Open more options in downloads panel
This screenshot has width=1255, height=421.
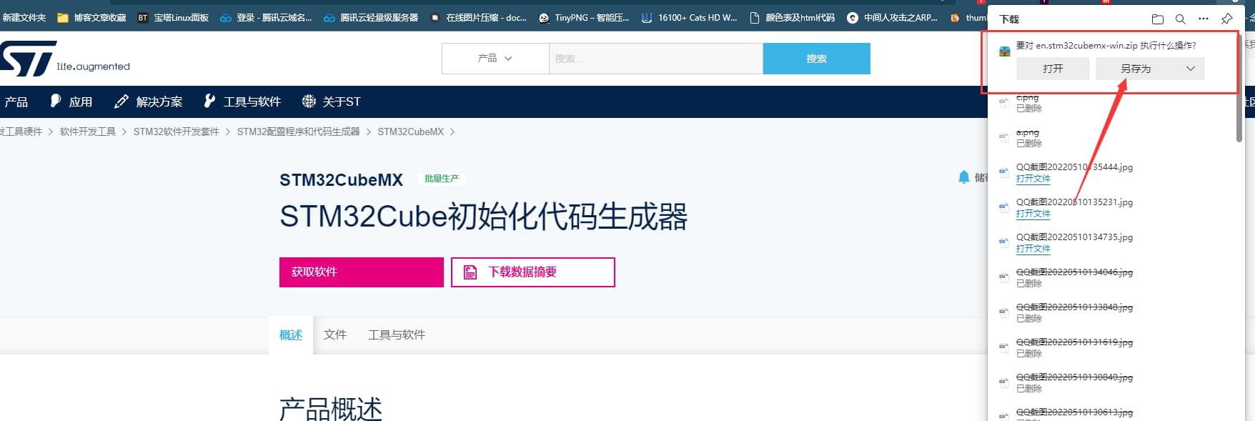pyautogui.click(x=1204, y=19)
